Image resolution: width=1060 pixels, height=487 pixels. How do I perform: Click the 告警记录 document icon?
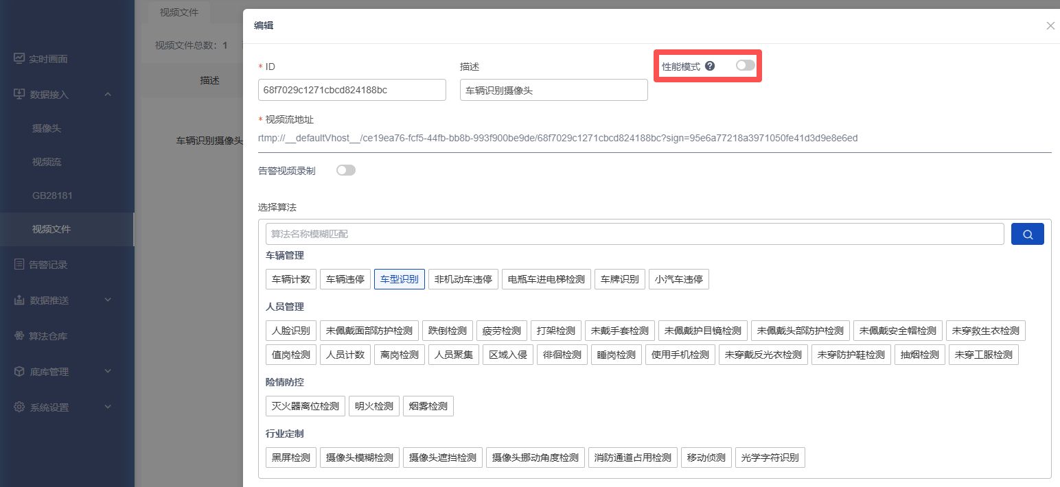click(19, 265)
